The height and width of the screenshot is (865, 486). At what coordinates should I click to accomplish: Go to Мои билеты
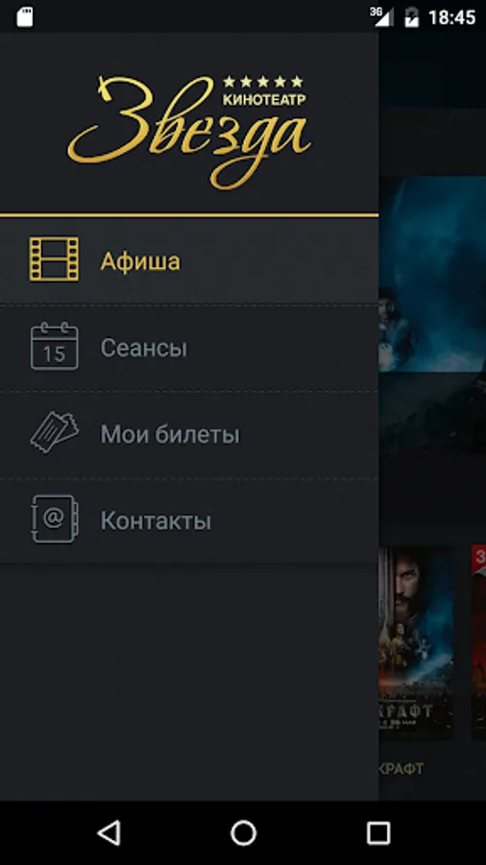pos(189,435)
